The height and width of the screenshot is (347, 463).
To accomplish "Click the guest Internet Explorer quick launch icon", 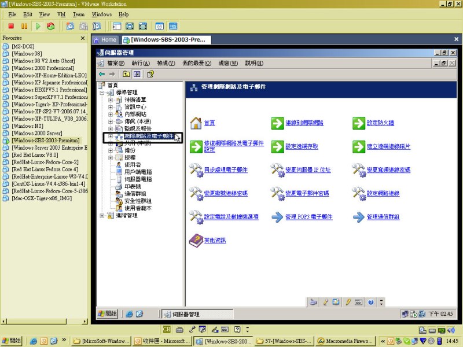I will point(129,314).
